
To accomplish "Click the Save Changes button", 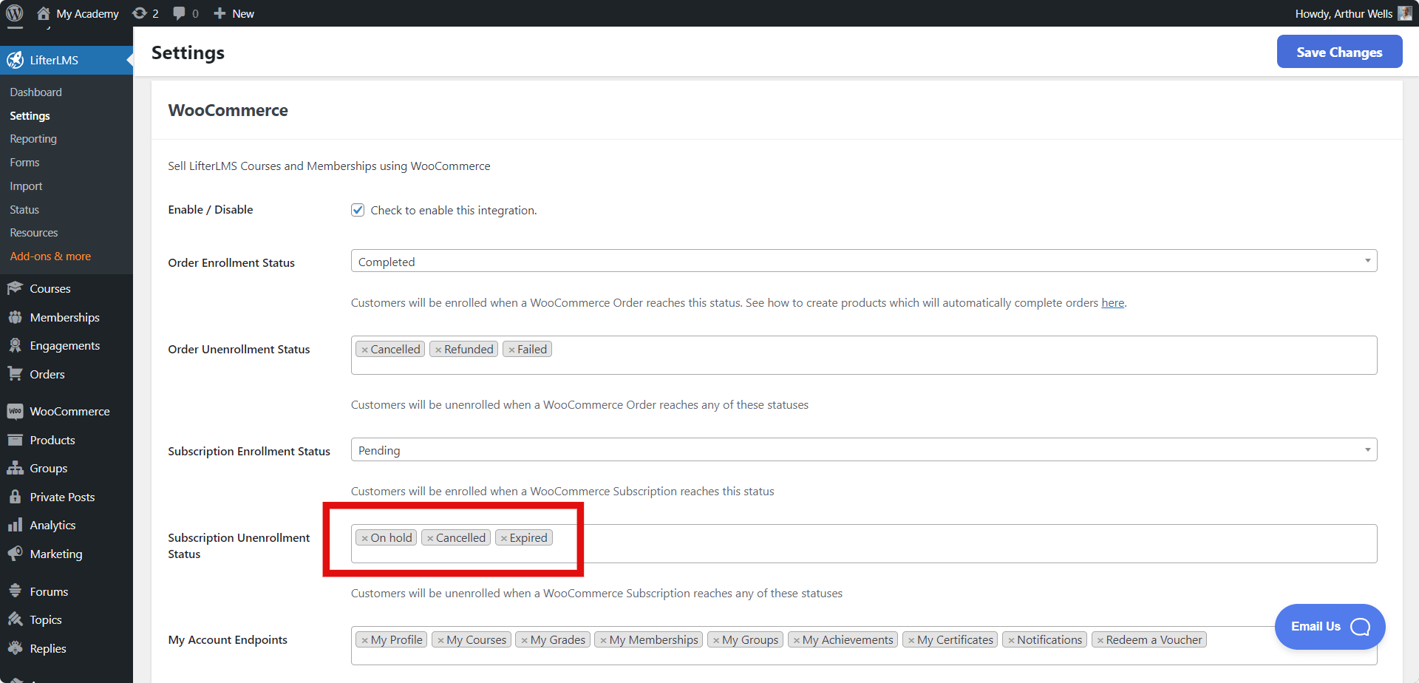I will [x=1339, y=52].
